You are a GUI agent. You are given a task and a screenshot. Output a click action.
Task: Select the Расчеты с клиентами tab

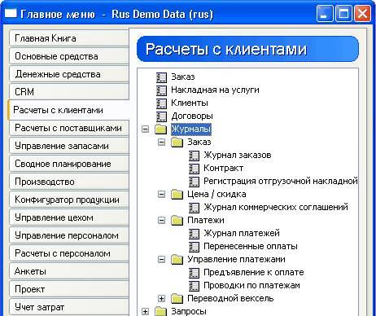pos(68,110)
